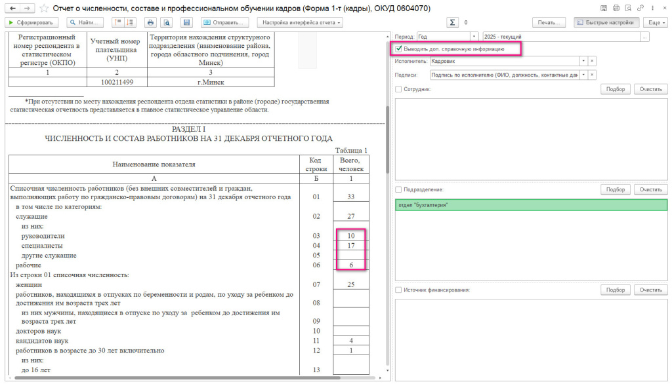
Task: Click the Сформировать button
Action: coord(33,22)
